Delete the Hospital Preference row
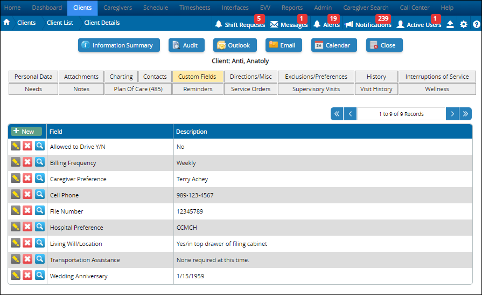 coord(27,227)
